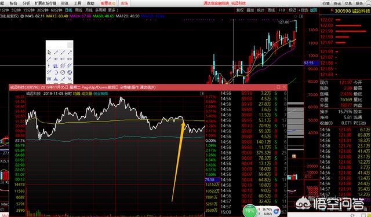Maximize the intraday popup window
Viewport: 371px width, 217px height.
pyautogui.click(x=278, y=87)
